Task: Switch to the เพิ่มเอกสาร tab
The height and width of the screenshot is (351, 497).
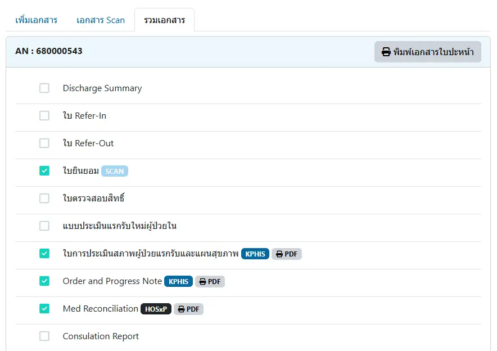Action: [35, 20]
